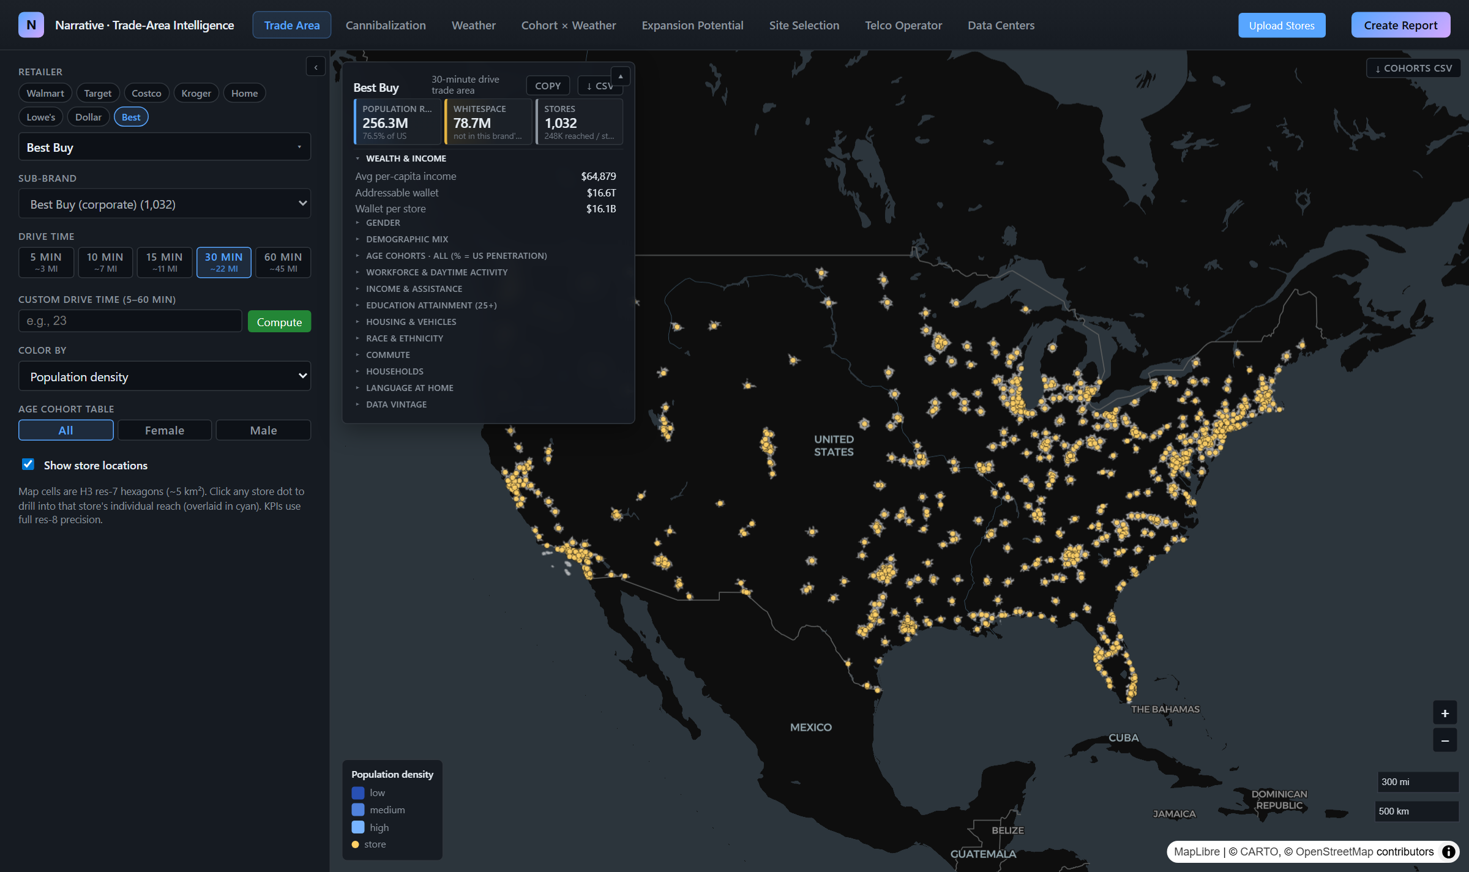This screenshot has height=872, width=1469.
Task: Select the 30 MIN drive time
Action: (x=224, y=262)
